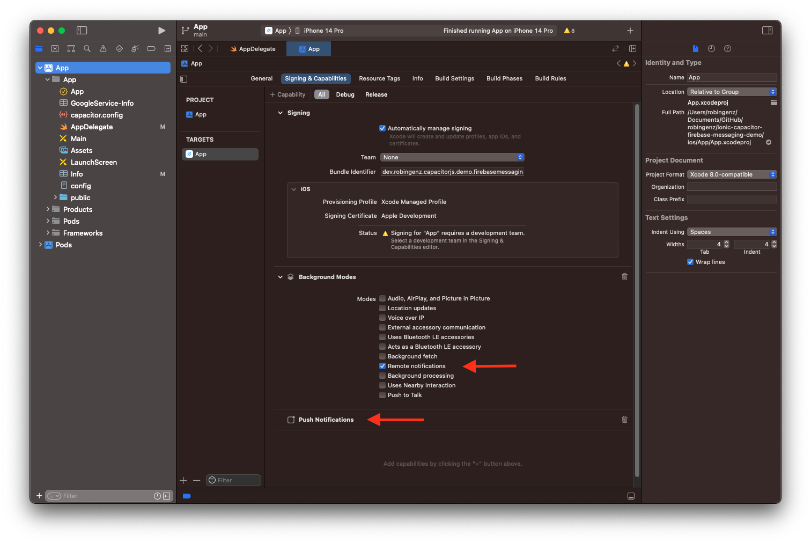
Task: Click the yellow warnings badge in activity bar
Action: pos(568,31)
